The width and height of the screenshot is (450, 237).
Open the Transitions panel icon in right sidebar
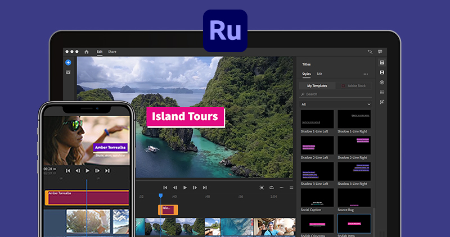pyautogui.click(x=382, y=72)
